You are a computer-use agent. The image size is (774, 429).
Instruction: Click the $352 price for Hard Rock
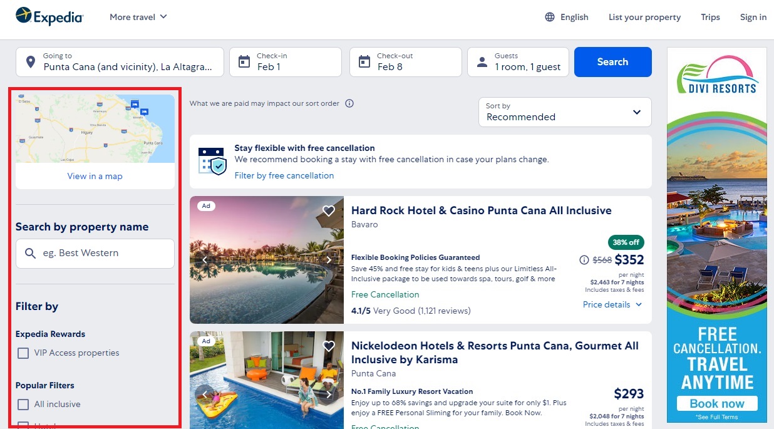[x=629, y=259]
